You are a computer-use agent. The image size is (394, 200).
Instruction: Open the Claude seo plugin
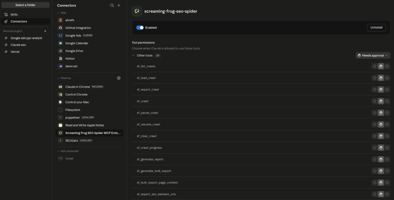25,45
